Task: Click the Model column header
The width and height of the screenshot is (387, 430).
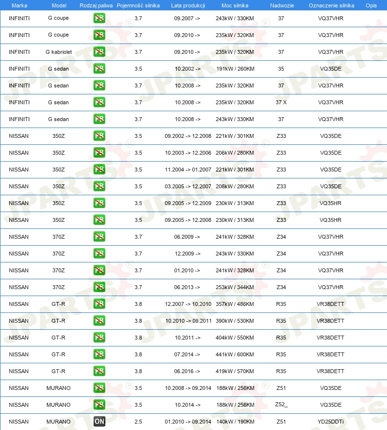Action: [x=59, y=5]
